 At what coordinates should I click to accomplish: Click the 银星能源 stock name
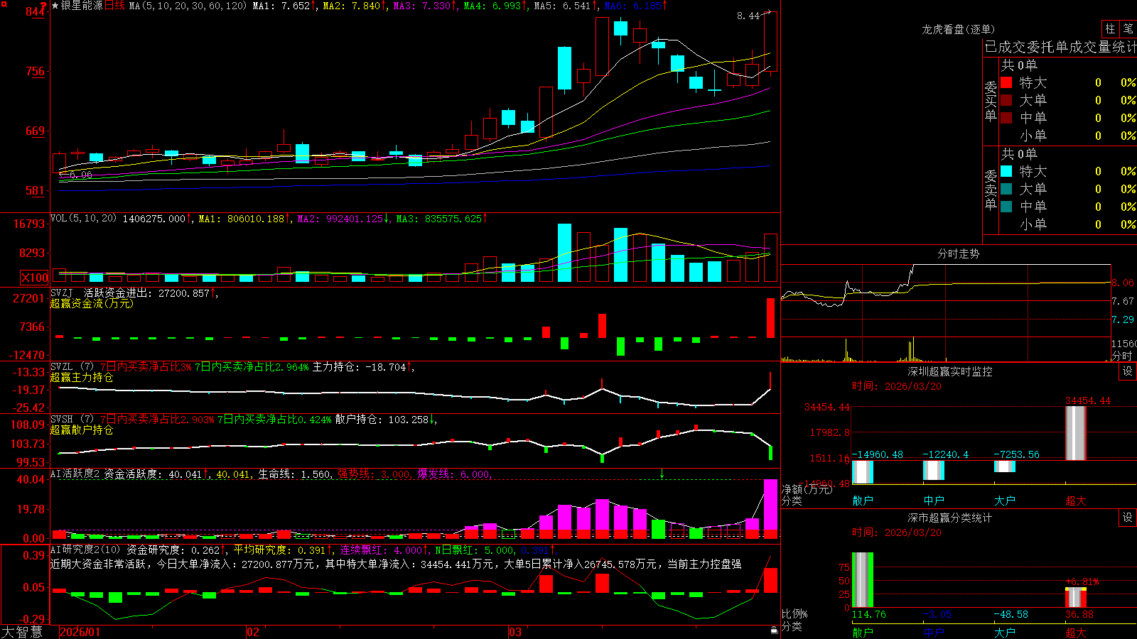[82, 6]
